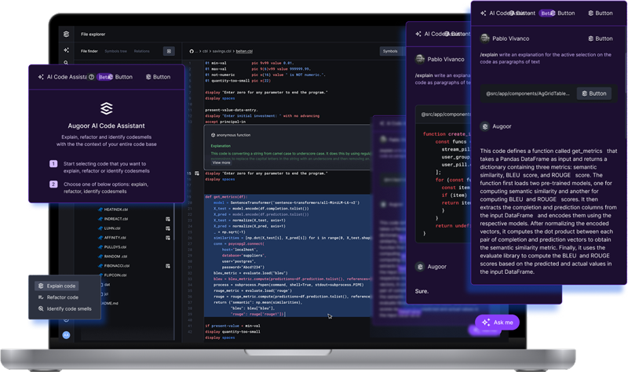Click the doc icon on the FIBONACCI.cbl row

pyautogui.click(x=168, y=266)
